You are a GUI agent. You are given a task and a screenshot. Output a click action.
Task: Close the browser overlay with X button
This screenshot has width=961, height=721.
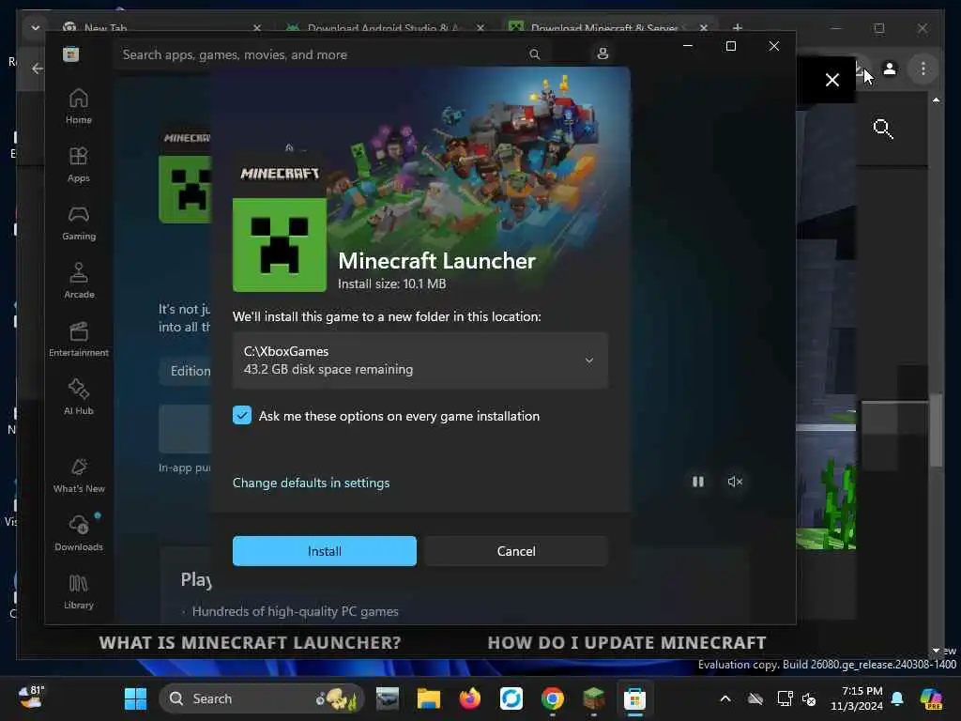click(831, 80)
